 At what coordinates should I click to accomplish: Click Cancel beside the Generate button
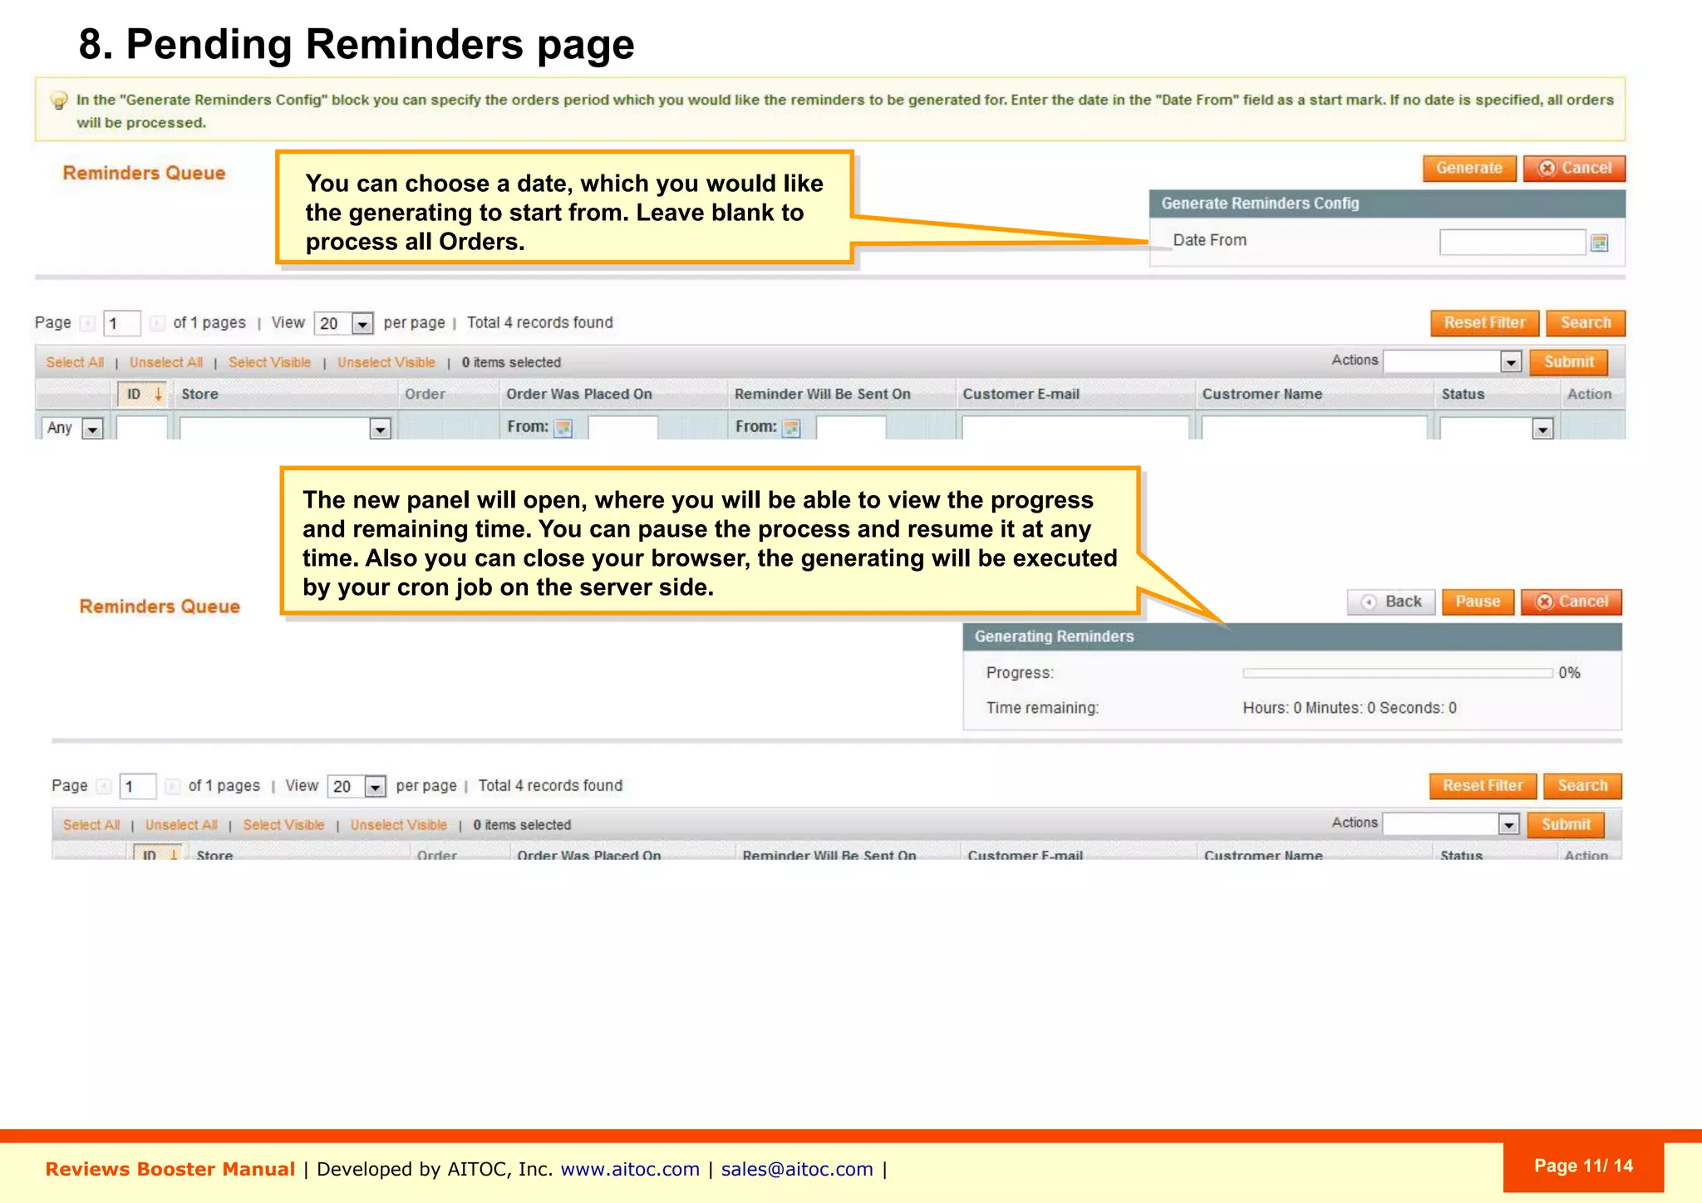1575,168
